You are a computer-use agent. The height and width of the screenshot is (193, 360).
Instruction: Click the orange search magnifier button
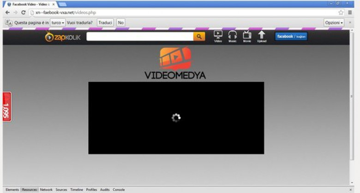tap(199, 36)
